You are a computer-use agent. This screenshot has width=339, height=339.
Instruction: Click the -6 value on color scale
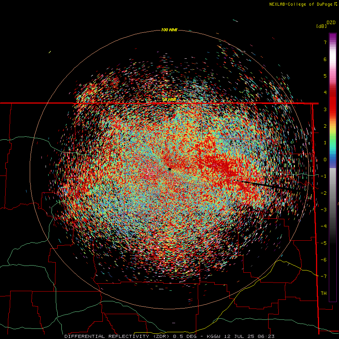click(324, 260)
